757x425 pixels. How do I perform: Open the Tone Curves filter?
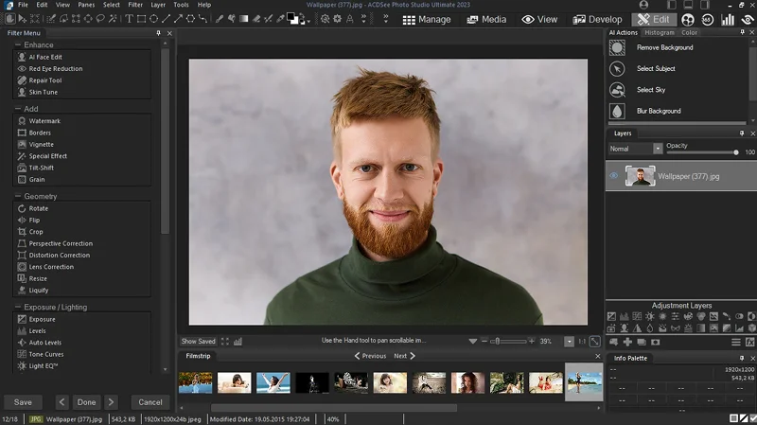tap(45, 354)
